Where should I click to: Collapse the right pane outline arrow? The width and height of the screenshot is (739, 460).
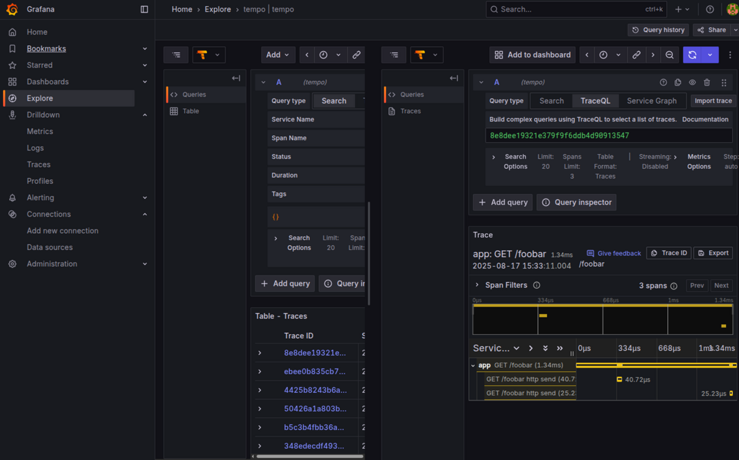pos(454,78)
